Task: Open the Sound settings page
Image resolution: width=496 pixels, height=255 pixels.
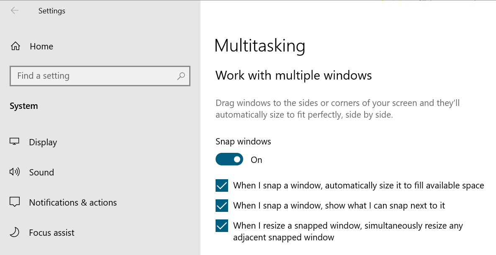Action: coord(41,173)
